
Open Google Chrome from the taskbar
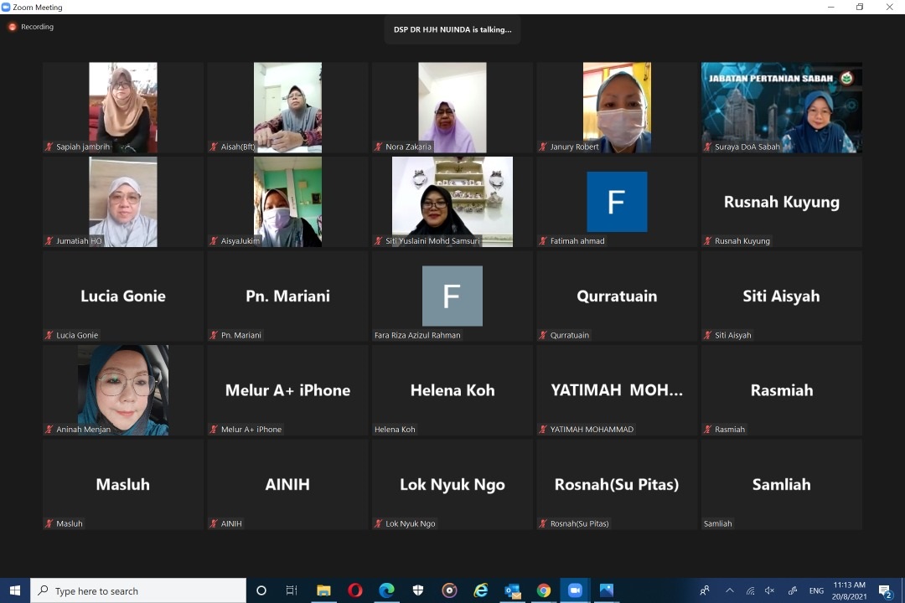[x=544, y=590]
